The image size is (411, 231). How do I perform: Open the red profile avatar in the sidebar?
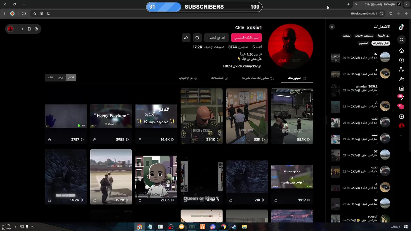[x=401, y=126]
